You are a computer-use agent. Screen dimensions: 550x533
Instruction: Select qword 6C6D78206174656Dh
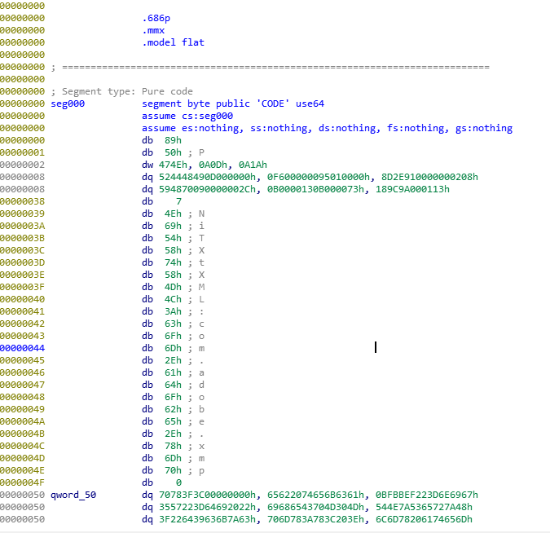[x=424, y=519]
